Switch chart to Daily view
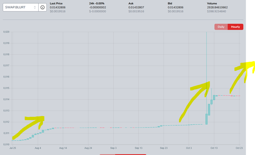The height and width of the screenshot is (155, 255). click(221, 27)
